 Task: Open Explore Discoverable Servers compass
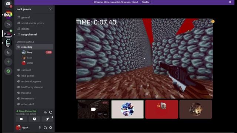(8, 71)
